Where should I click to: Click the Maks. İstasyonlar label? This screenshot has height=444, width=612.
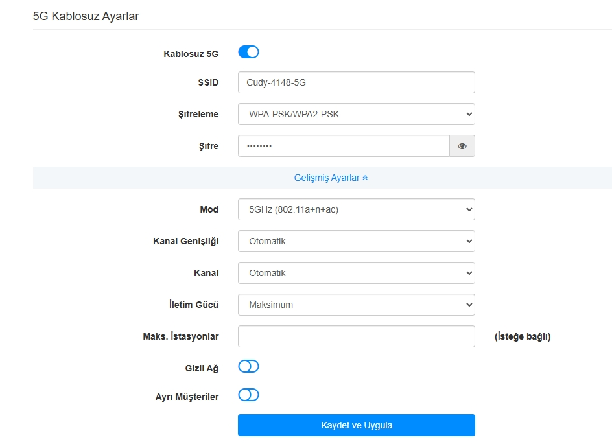(x=181, y=336)
